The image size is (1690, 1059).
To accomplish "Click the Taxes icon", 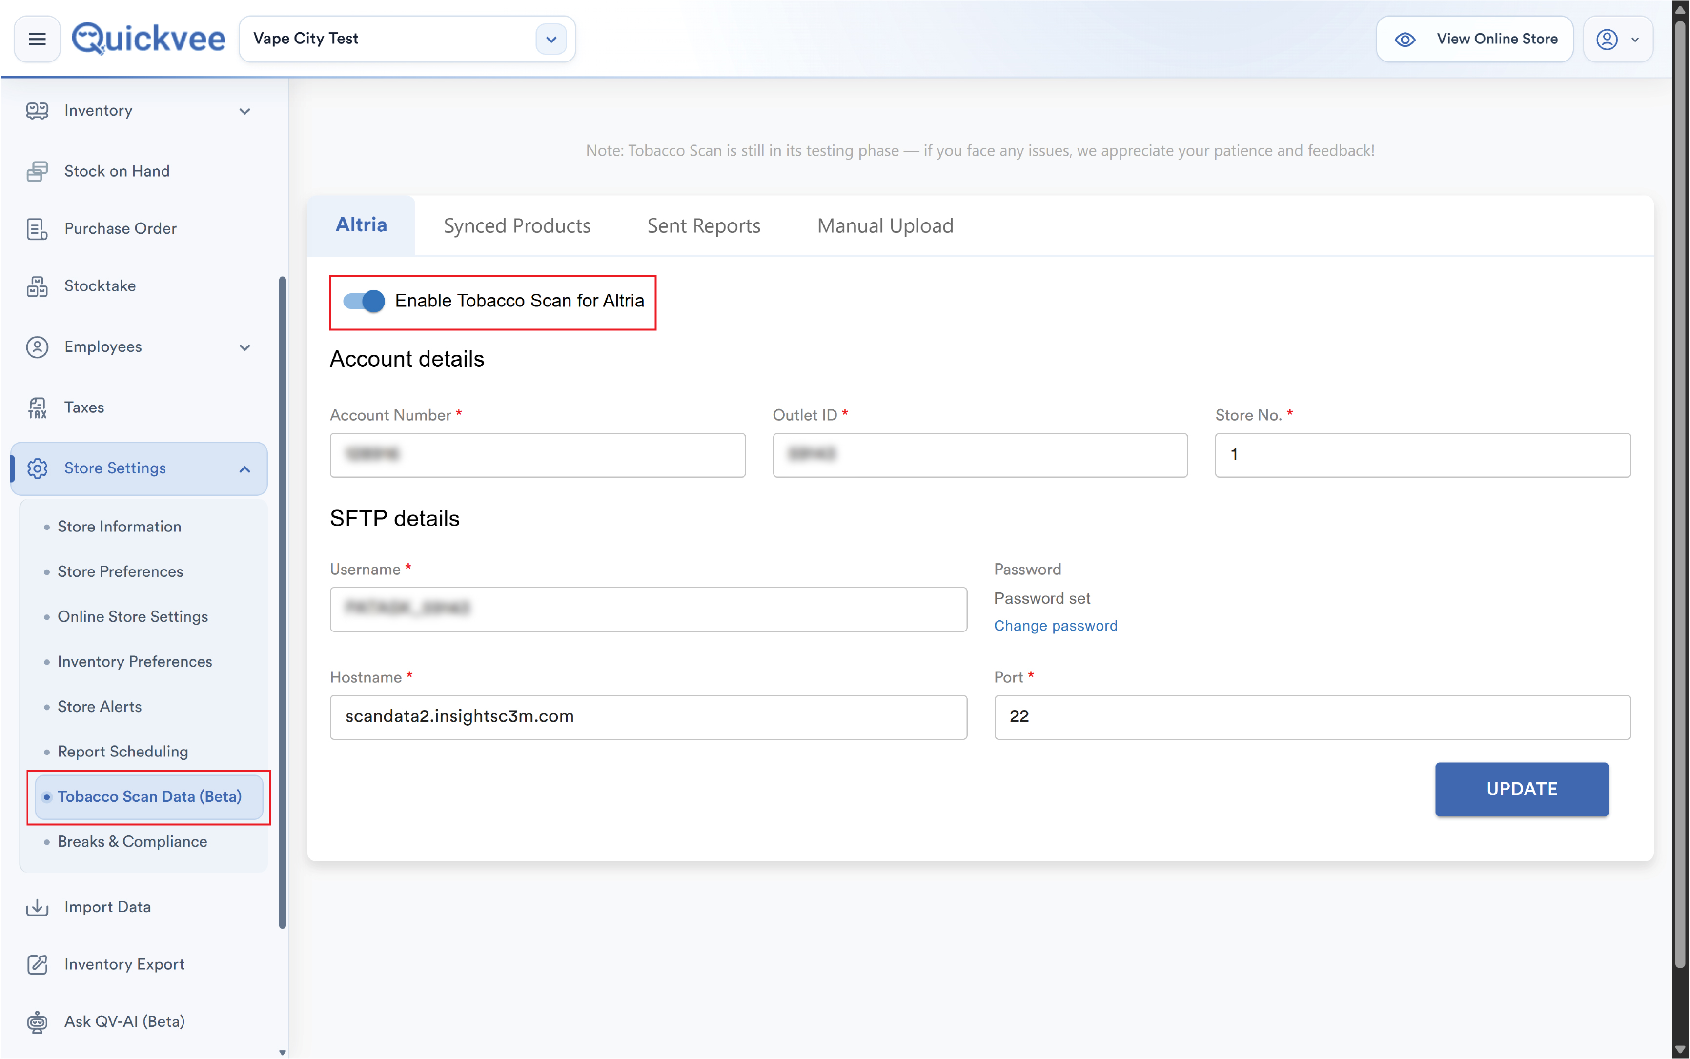I will point(37,407).
